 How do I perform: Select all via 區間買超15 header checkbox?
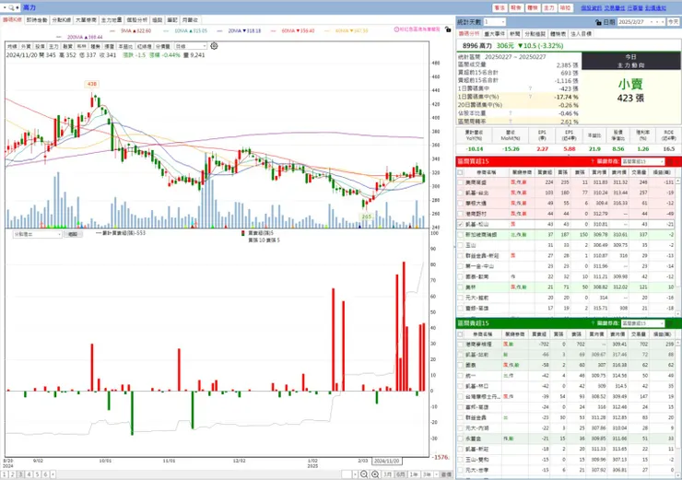pos(460,172)
